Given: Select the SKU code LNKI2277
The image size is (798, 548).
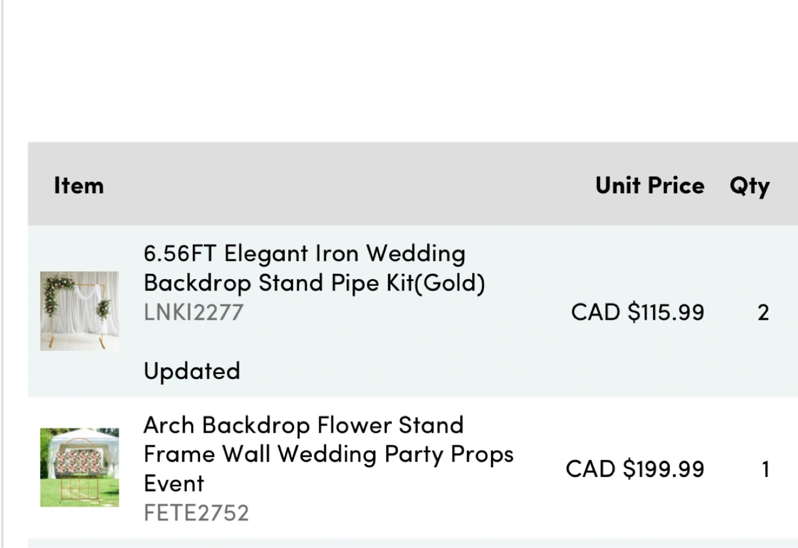Looking at the screenshot, I should click(193, 313).
